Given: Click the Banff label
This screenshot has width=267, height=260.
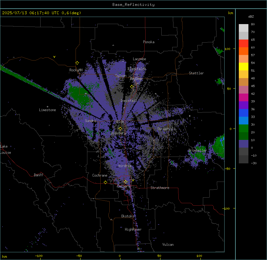Looking at the screenshot, I should tap(38, 175).
